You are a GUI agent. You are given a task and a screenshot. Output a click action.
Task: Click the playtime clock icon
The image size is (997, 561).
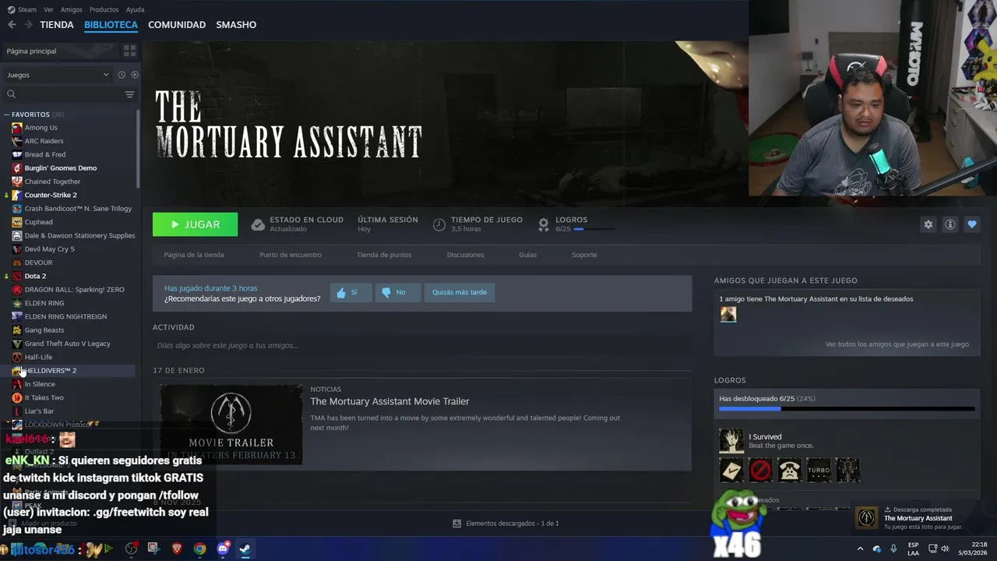(439, 224)
